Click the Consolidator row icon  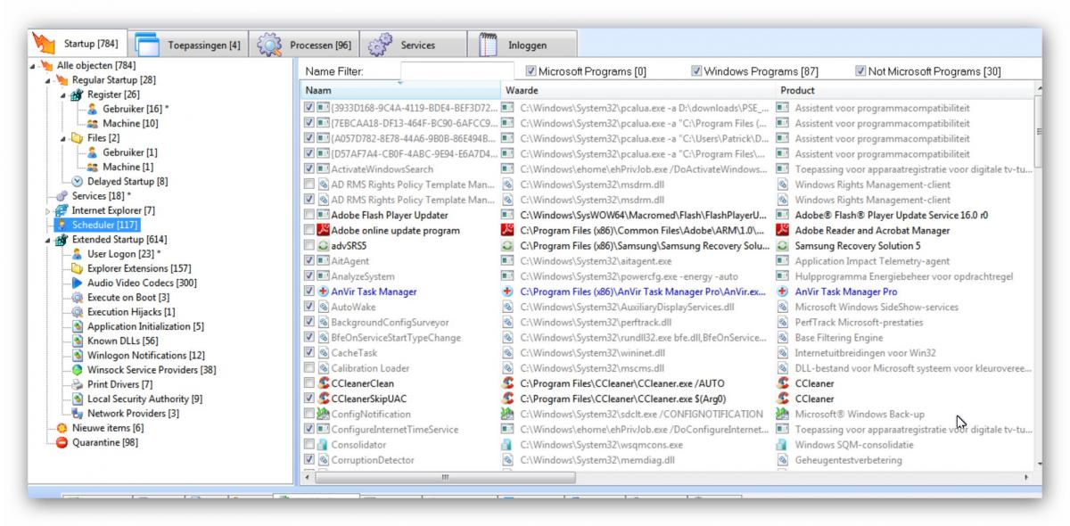324,445
